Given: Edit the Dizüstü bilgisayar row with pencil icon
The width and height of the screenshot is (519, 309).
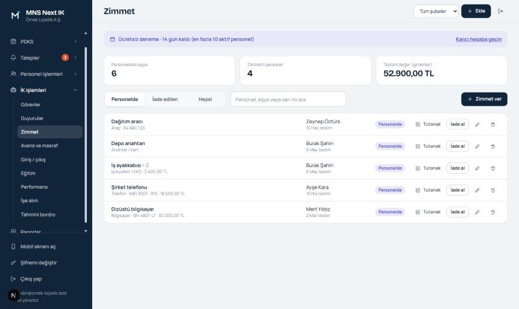Looking at the screenshot, I should pos(477,212).
